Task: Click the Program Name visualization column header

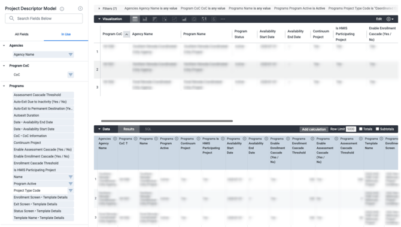Action: [x=195, y=34]
